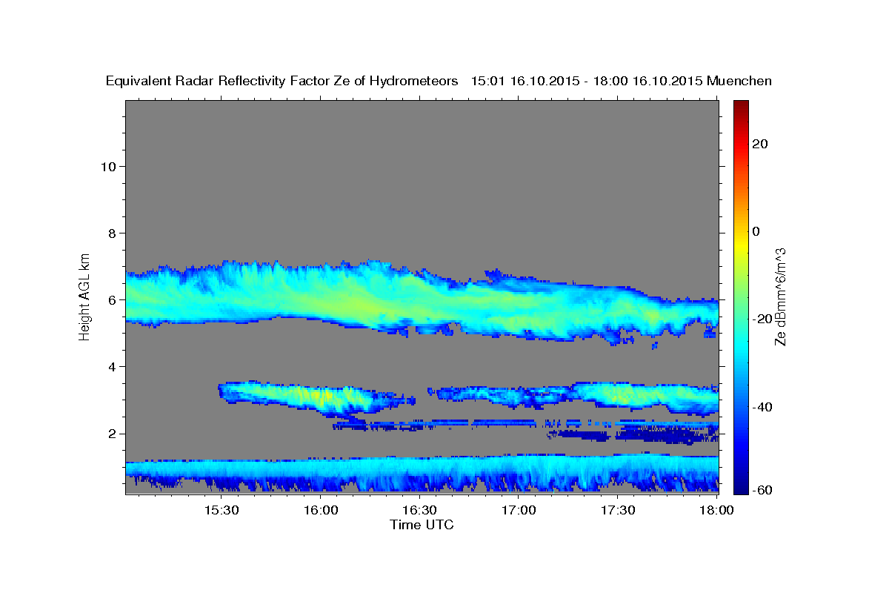Screen dimensions: 889x593
Task: Click the '16:30' time tick label
Action: pyautogui.click(x=420, y=510)
